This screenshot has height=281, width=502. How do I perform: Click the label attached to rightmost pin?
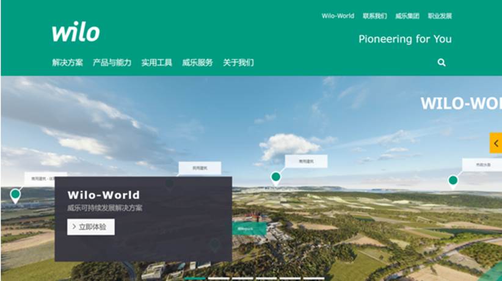click(x=482, y=165)
